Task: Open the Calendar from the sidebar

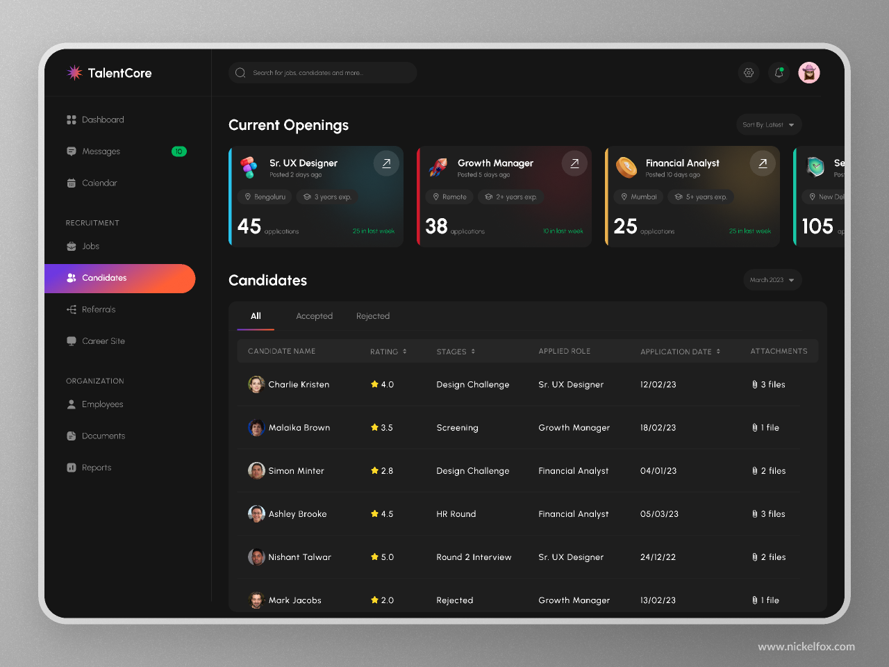Action: point(99,183)
